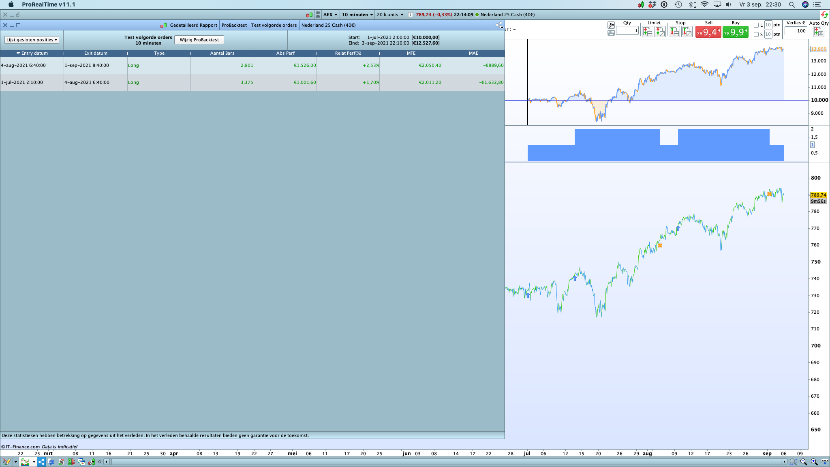This screenshot has width=830, height=467.
Task: Click the order book bars icon
Action: pos(71,462)
